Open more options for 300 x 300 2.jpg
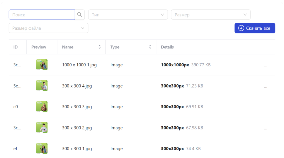The image size is (284, 158). pos(265,129)
